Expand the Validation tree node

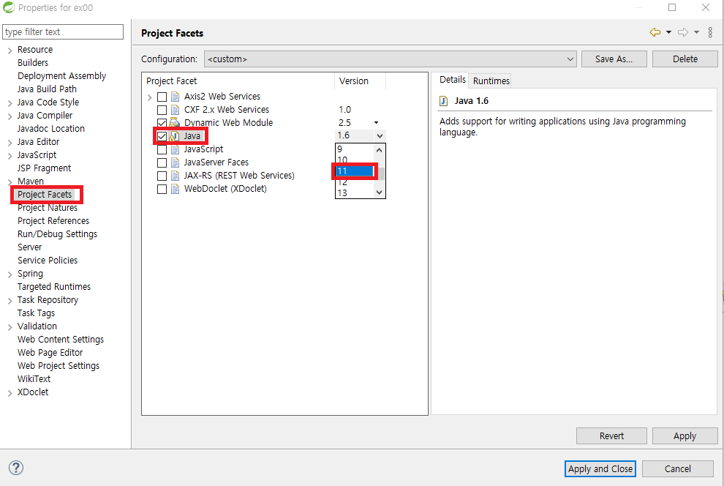[x=10, y=327]
